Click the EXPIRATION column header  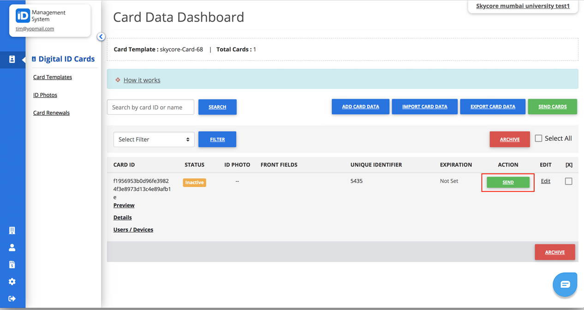456,165
